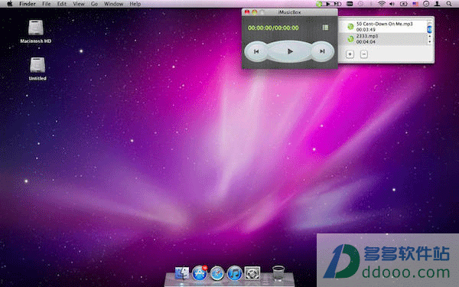Select 50 Cent-Down On Me.mp3 in playlist
The height and width of the screenshot is (287, 459).
(x=383, y=27)
